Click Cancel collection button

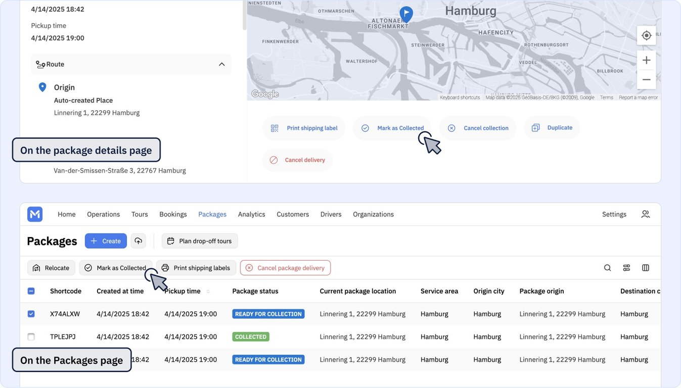coord(478,128)
